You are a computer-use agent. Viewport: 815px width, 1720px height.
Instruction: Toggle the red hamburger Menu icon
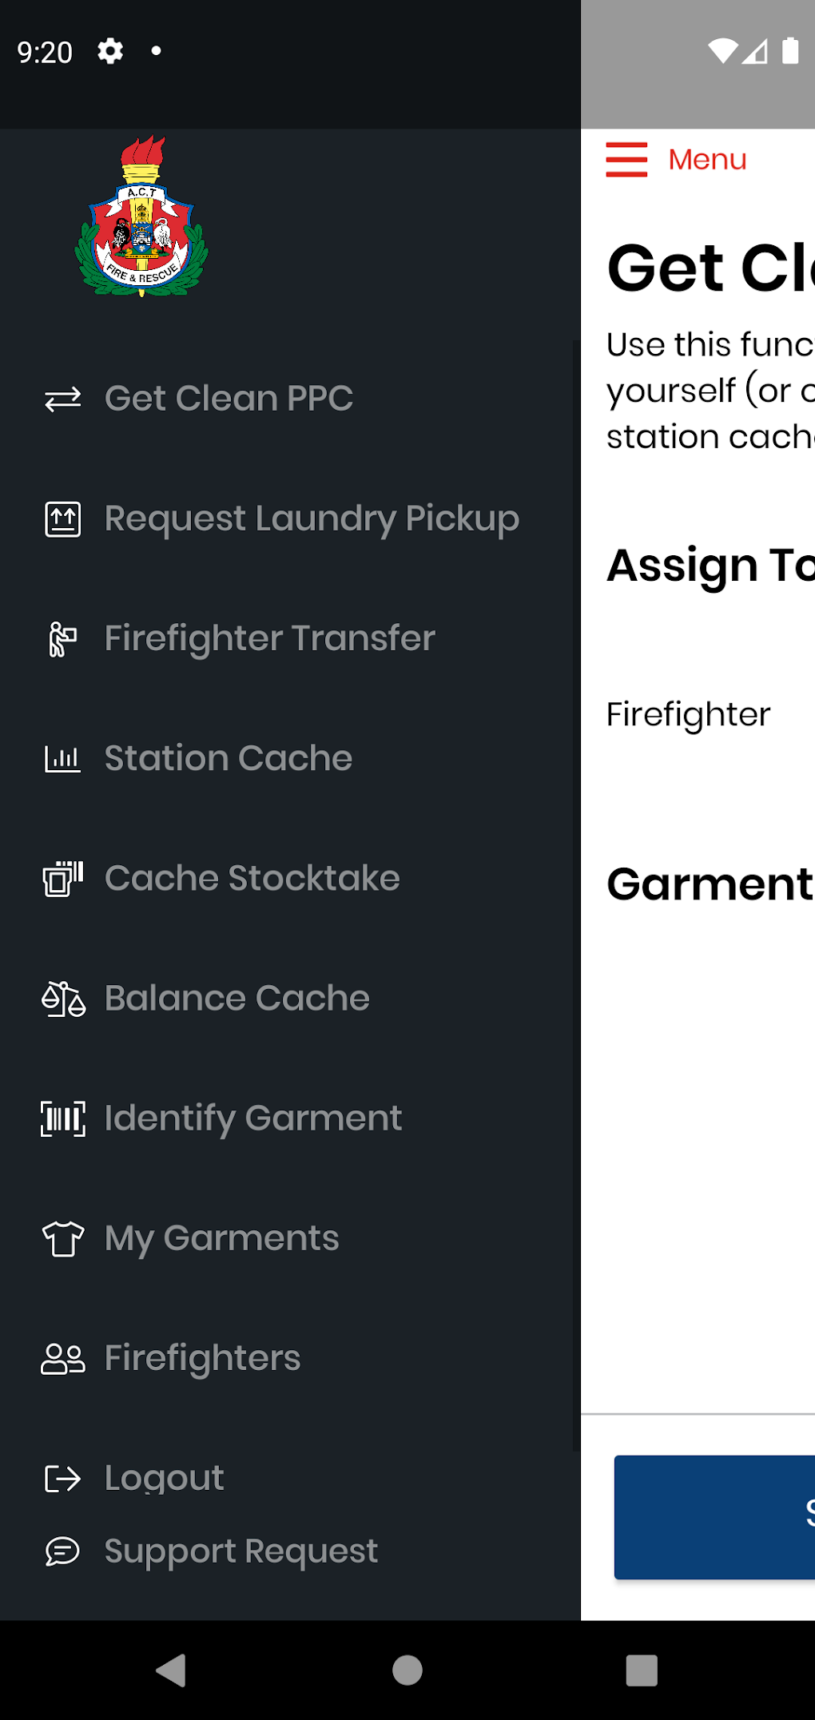point(626,160)
